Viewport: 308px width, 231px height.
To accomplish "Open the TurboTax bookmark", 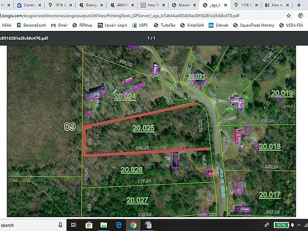I will 165,25.
